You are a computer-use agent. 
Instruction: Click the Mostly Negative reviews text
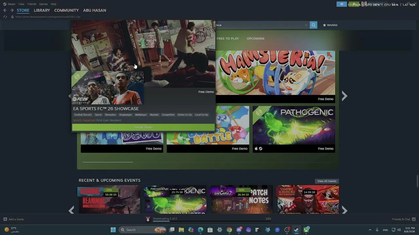pyautogui.click(x=84, y=120)
